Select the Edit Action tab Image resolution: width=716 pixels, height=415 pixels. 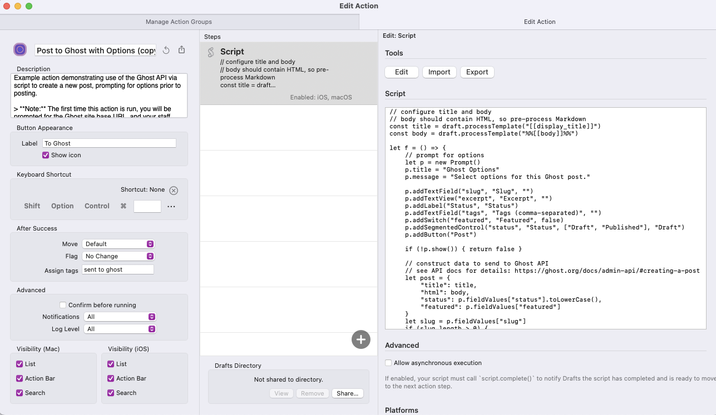tap(539, 22)
